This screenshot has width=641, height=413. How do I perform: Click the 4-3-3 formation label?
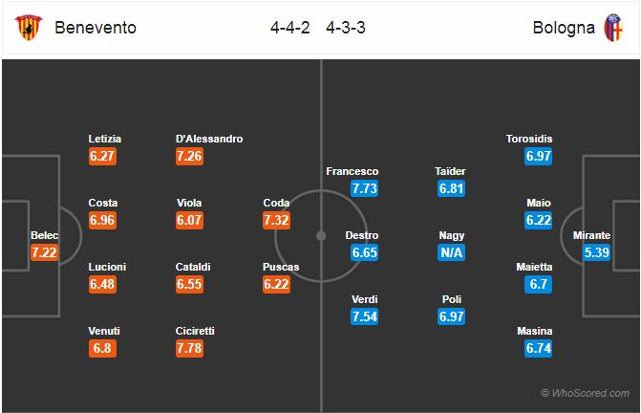tap(347, 27)
